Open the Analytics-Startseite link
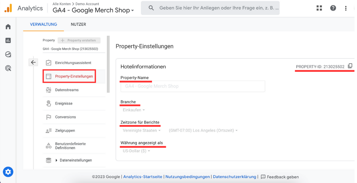This screenshot has height=183, width=357. 143,177
